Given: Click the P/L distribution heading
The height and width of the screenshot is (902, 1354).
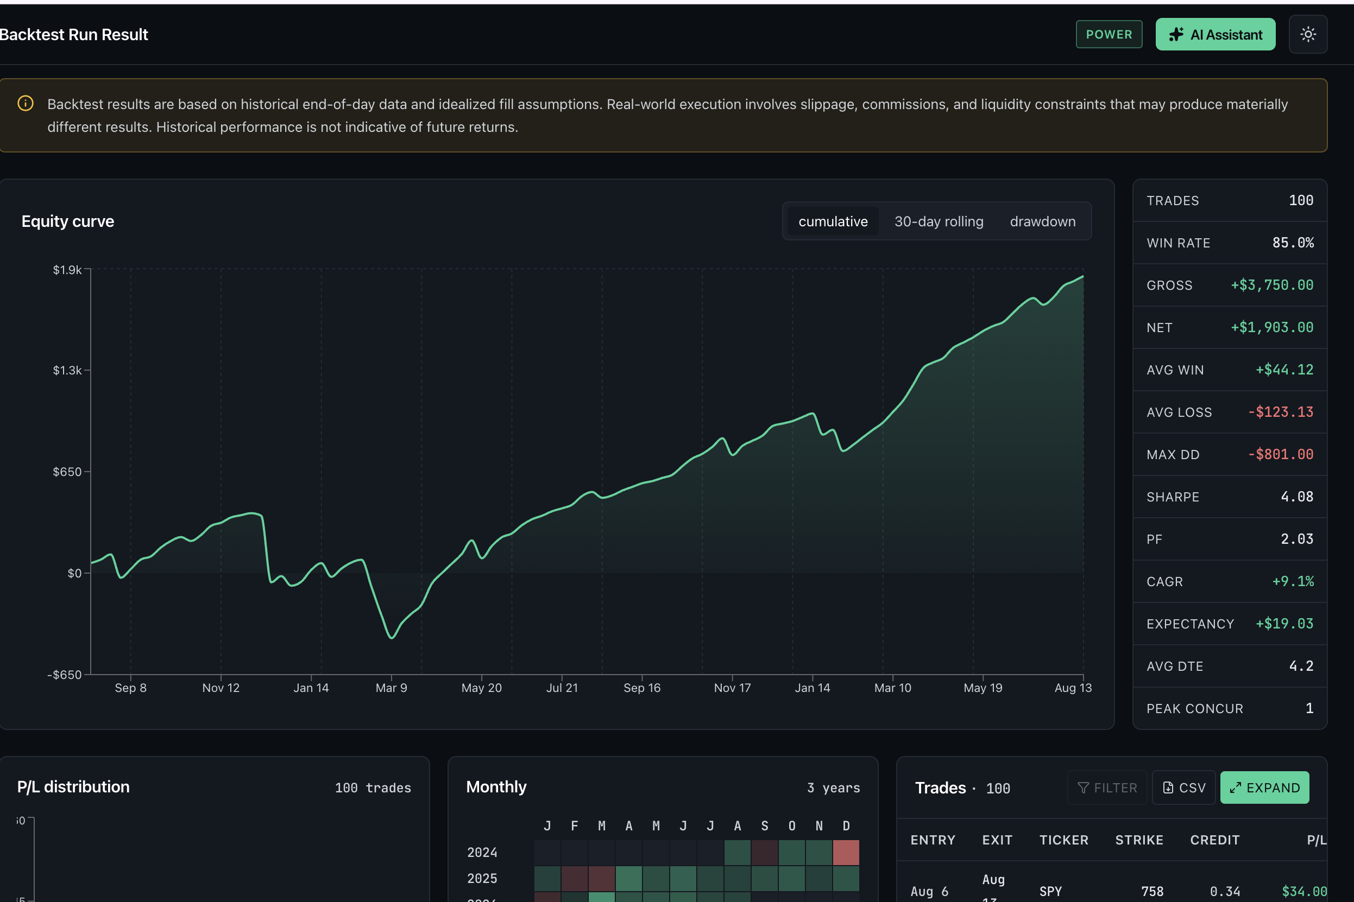Looking at the screenshot, I should tap(73, 787).
